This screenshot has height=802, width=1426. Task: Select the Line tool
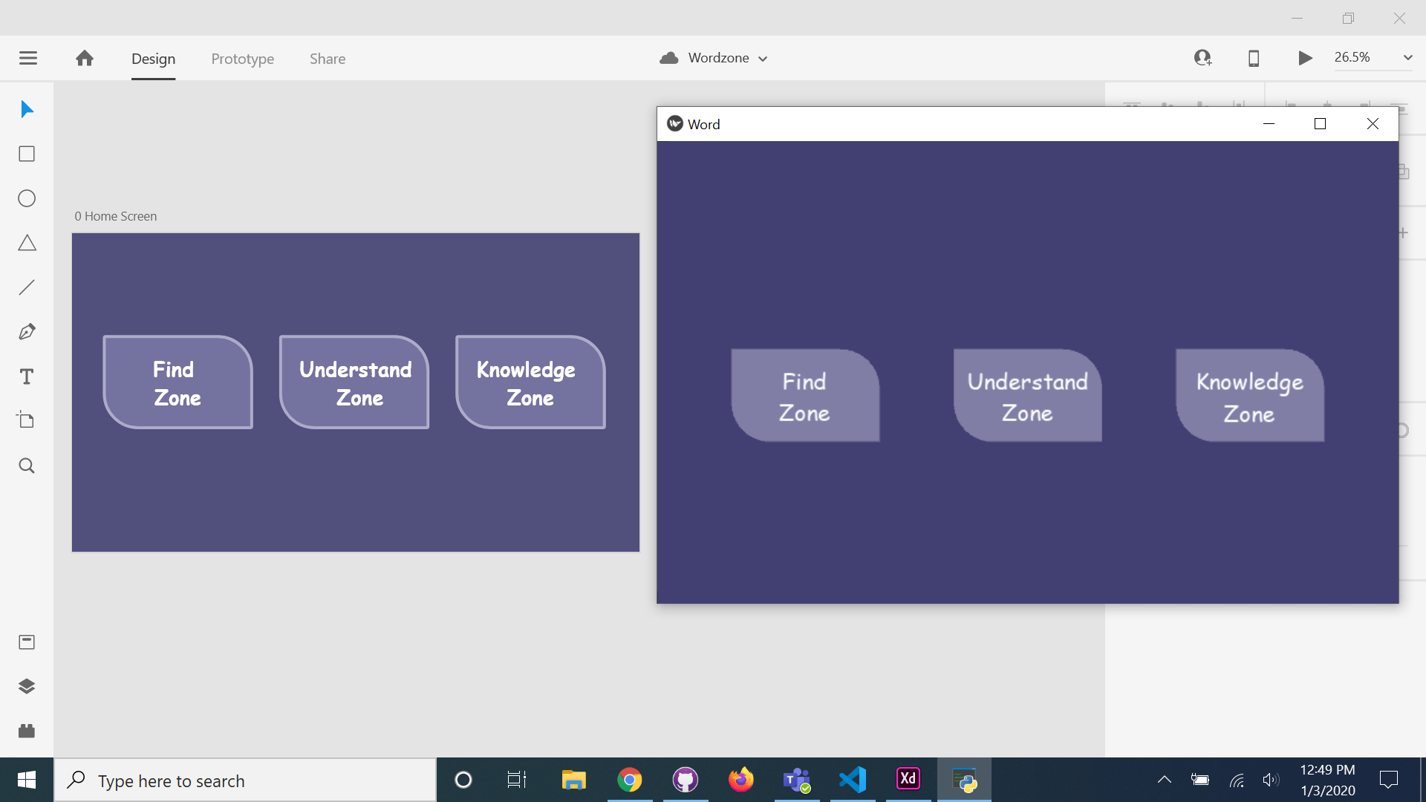(27, 287)
